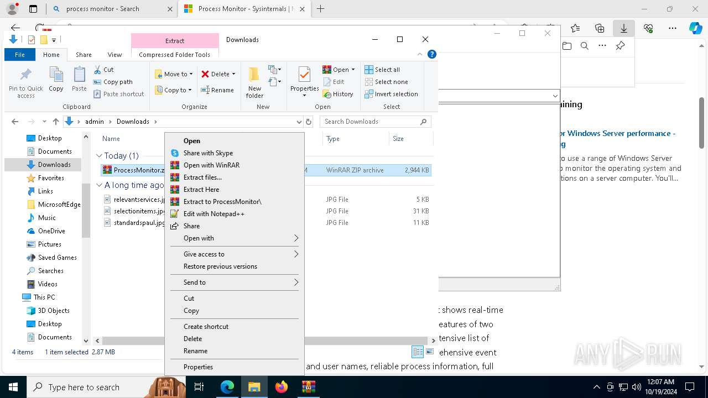Open Pictures in navigation pane

pos(50,244)
